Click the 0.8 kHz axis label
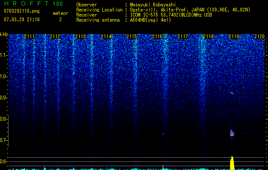Image resolution: width=268 pixels, height=170 pixels. [4, 119]
